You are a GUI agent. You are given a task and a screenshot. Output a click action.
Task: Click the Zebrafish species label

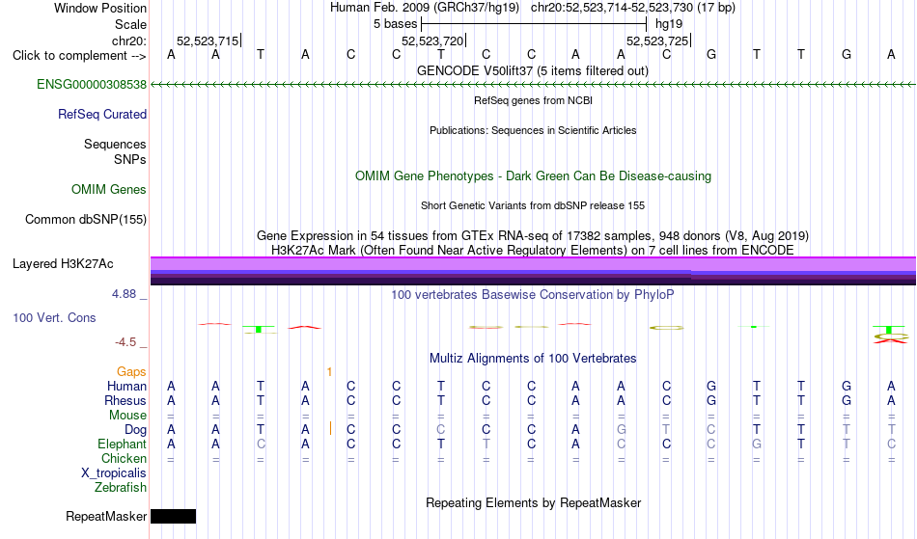click(121, 487)
